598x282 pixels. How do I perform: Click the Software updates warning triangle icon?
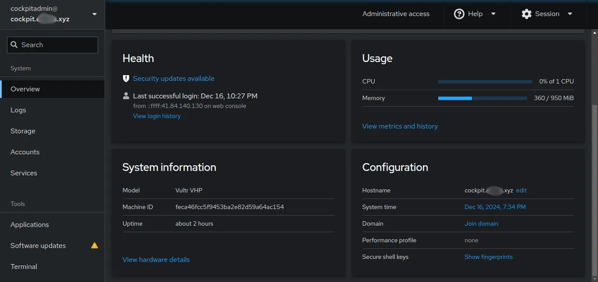click(94, 245)
